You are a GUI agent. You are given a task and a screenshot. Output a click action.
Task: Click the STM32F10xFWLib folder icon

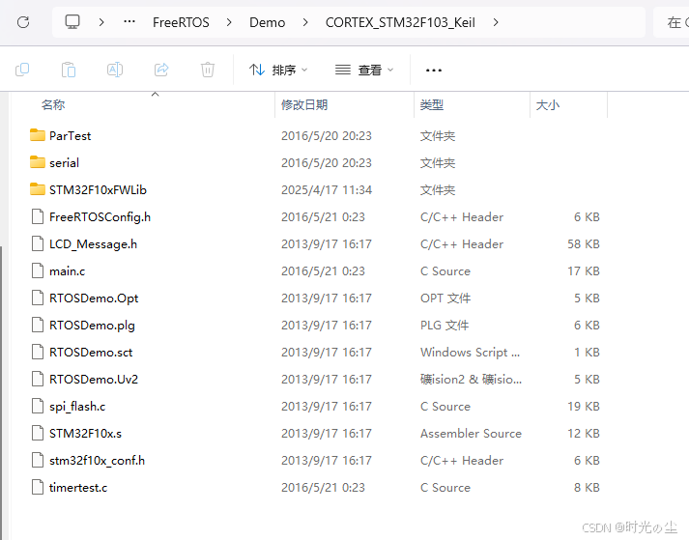[38, 189]
